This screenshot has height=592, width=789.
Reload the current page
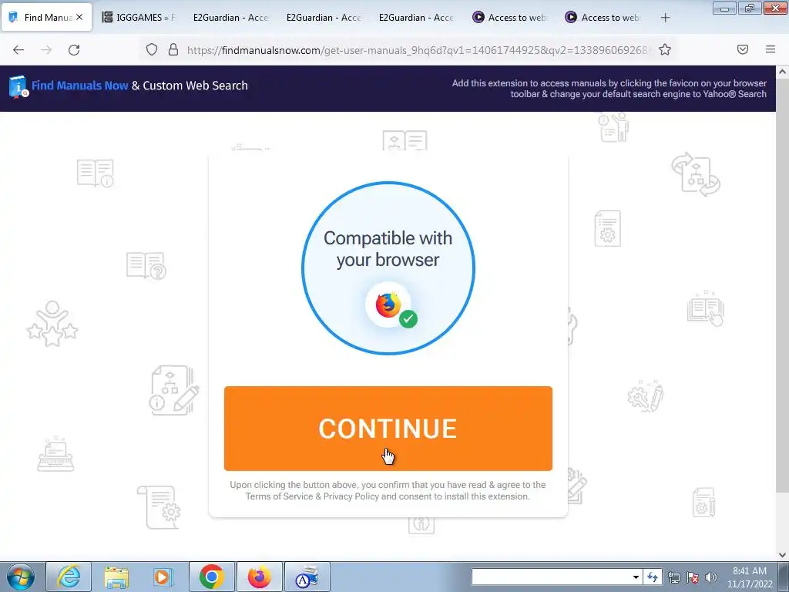(x=74, y=50)
